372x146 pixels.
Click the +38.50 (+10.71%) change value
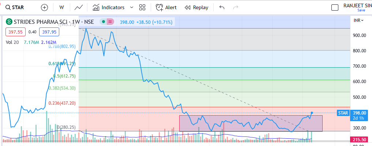[154, 22]
